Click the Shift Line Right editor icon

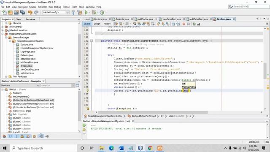coord(178,24)
